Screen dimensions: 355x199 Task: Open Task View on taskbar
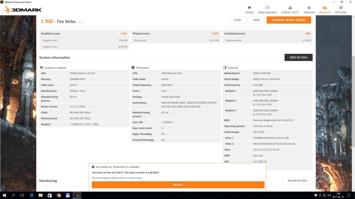22,195
